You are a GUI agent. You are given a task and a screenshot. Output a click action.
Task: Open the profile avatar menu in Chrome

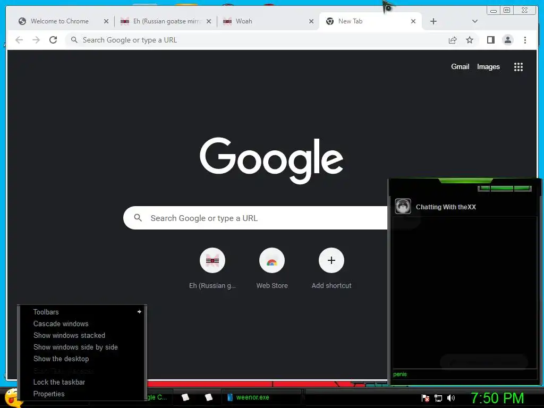[507, 40]
